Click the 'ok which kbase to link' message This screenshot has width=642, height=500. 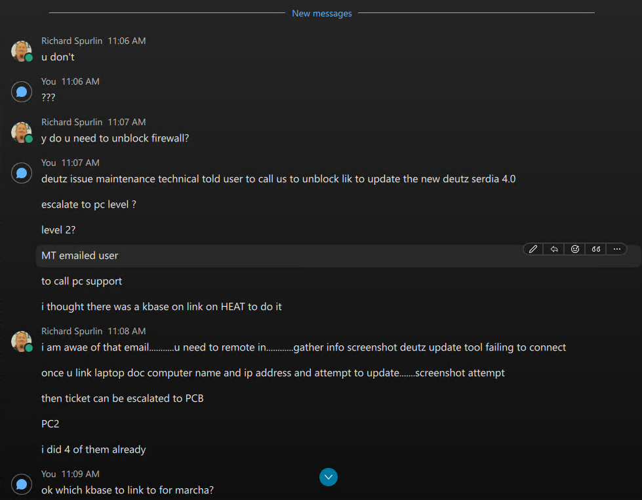[127, 490]
